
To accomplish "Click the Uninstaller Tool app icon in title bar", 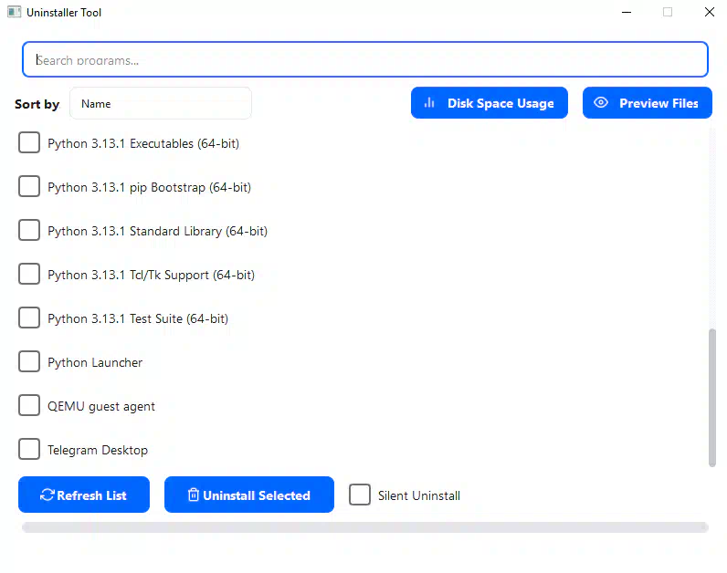I will click(15, 13).
